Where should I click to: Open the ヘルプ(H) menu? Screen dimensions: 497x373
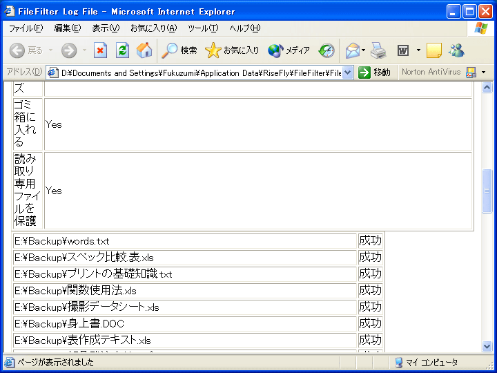[244, 28]
